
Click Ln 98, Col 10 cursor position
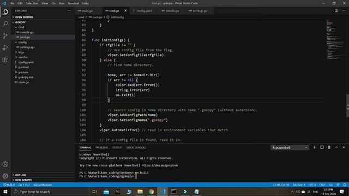[x=281, y=185]
